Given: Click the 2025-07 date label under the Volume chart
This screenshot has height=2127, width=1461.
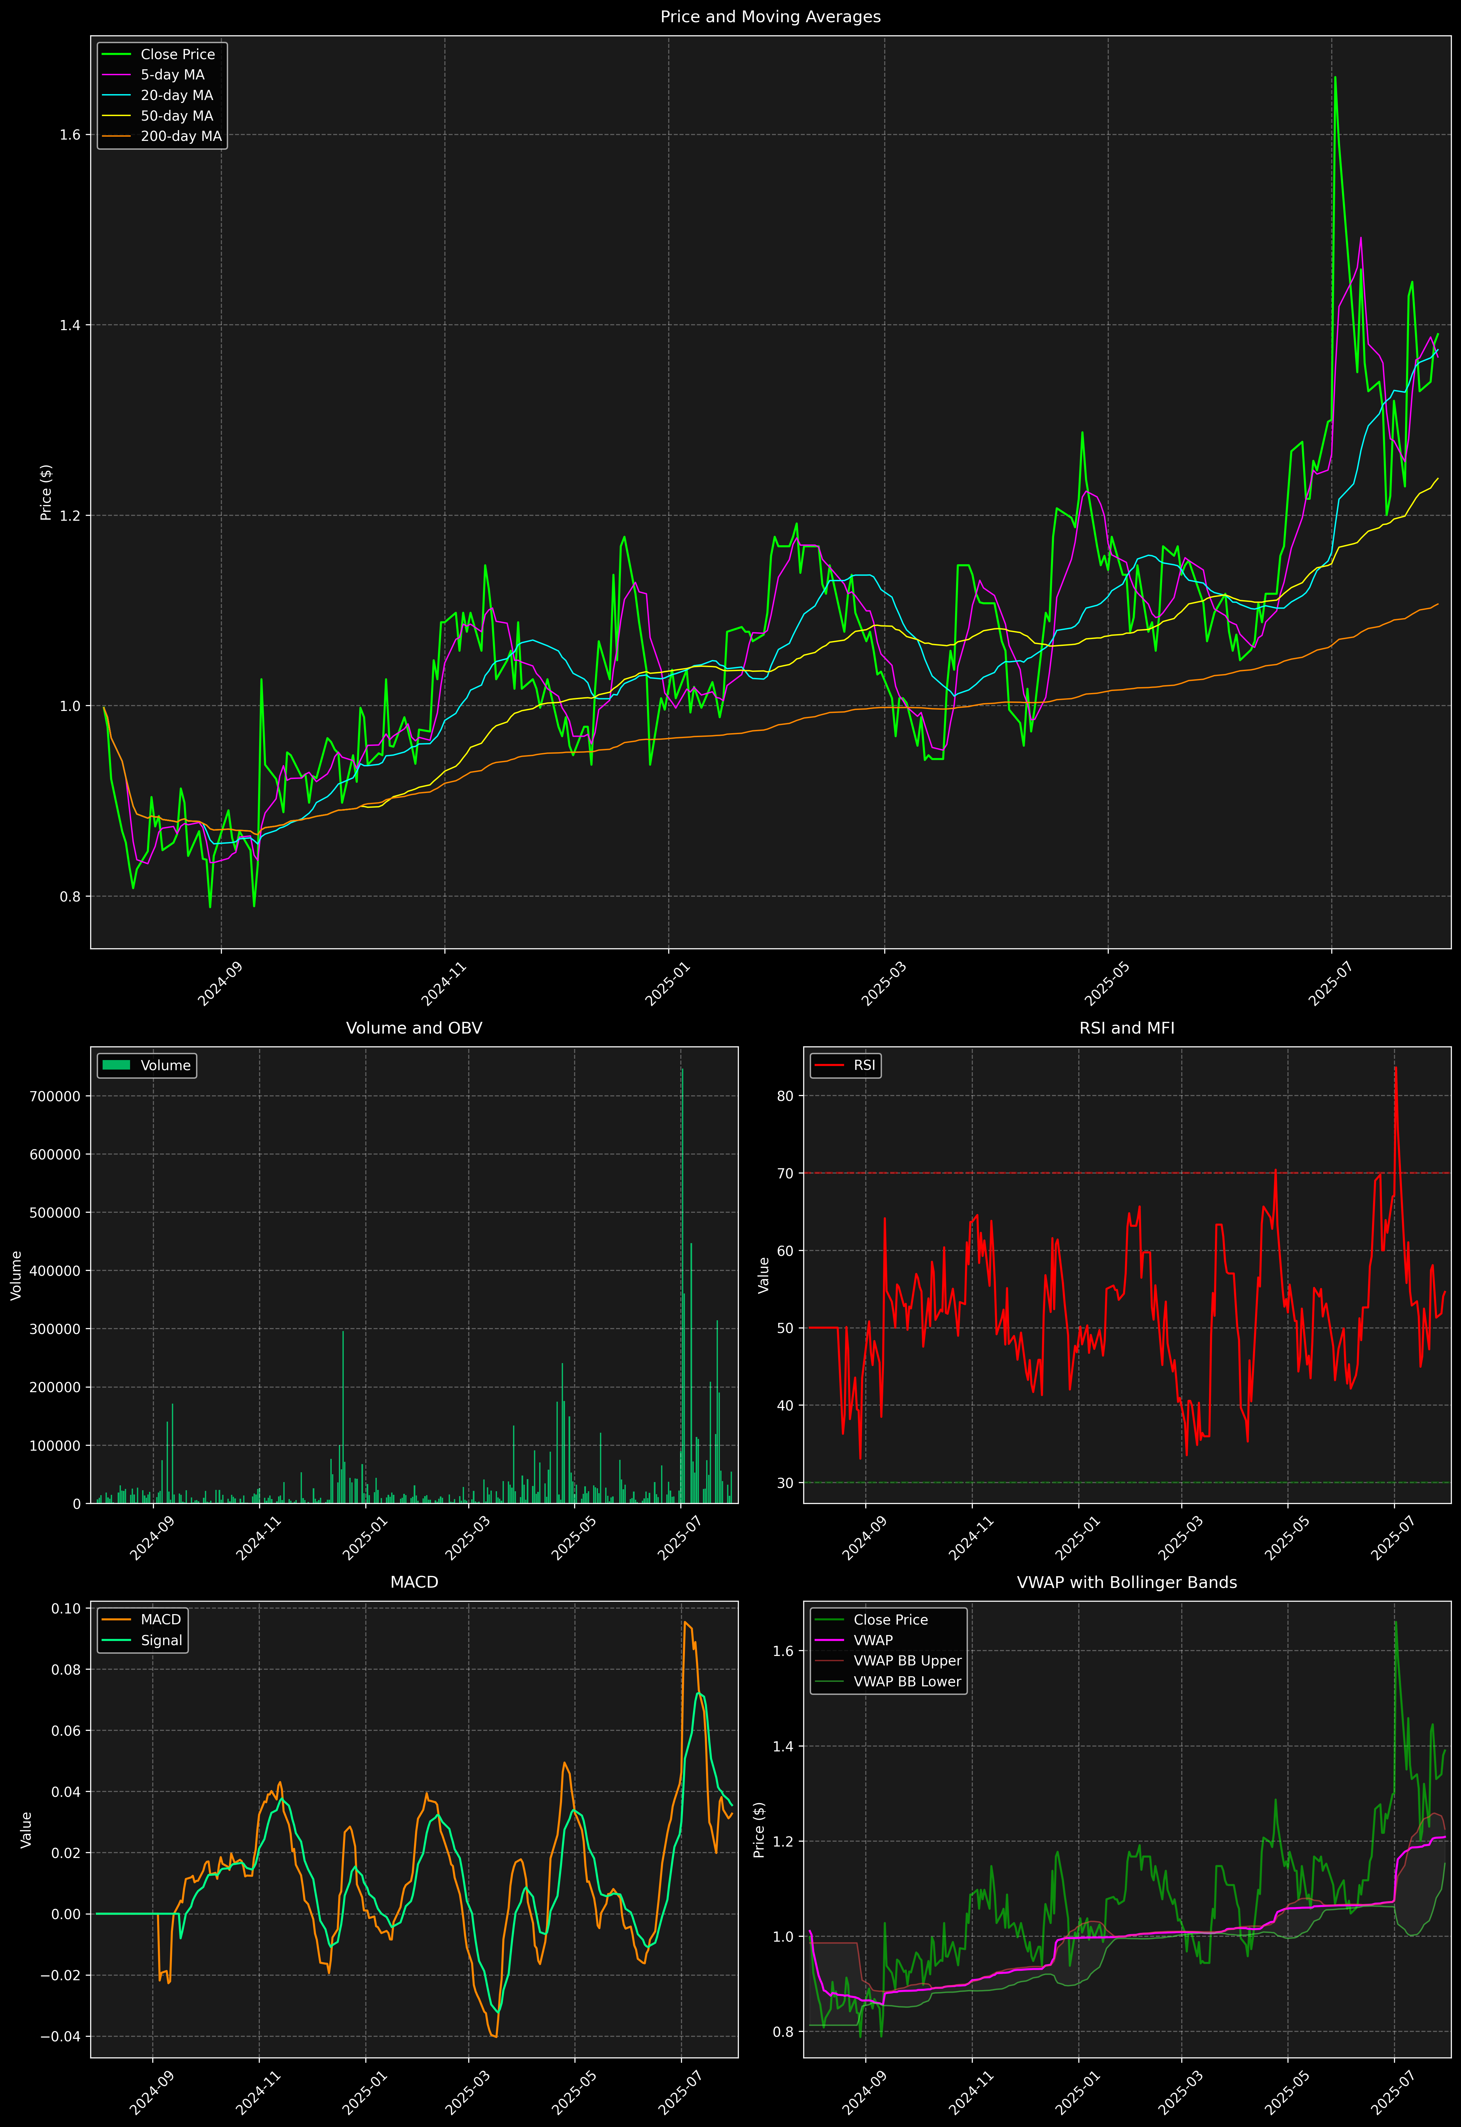Looking at the screenshot, I should (679, 1538).
